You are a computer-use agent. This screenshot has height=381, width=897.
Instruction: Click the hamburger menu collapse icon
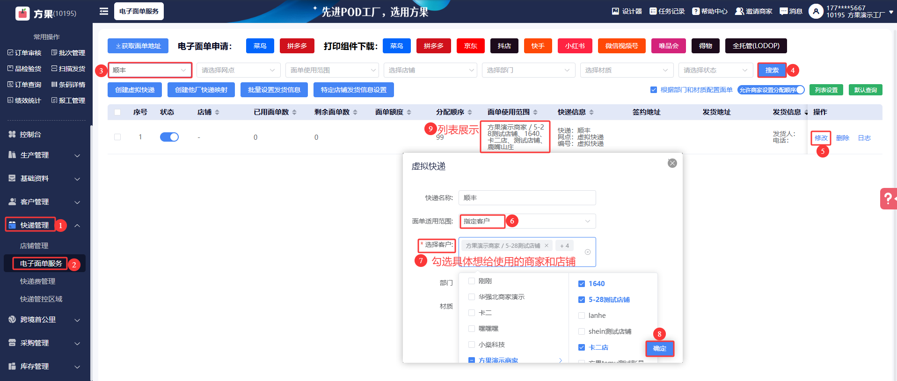(104, 11)
